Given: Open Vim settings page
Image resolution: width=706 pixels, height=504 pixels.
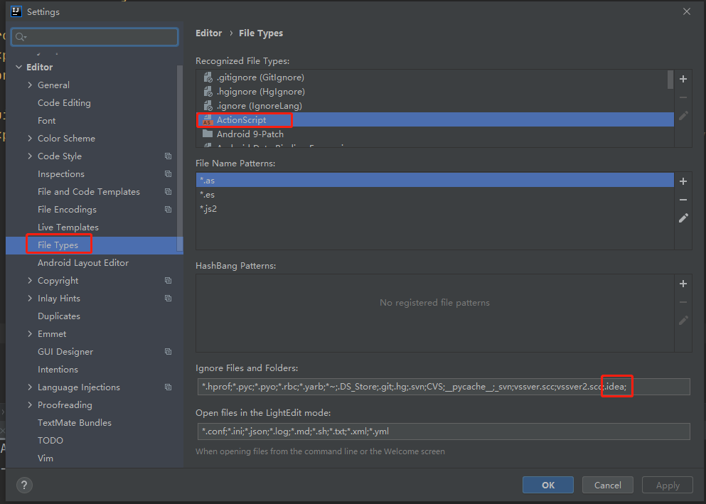Looking at the screenshot, I should click(x=45, y=458).
